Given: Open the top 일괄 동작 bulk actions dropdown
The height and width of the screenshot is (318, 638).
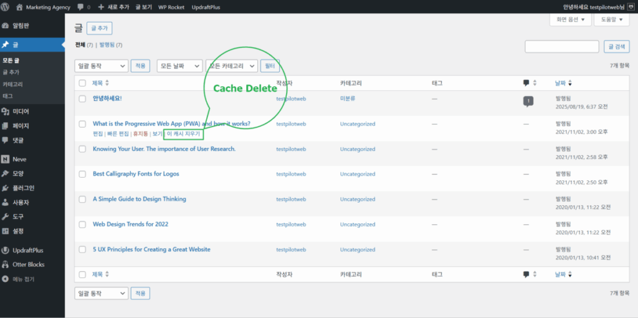Looking at the screenshot, I should coord(100,65).
